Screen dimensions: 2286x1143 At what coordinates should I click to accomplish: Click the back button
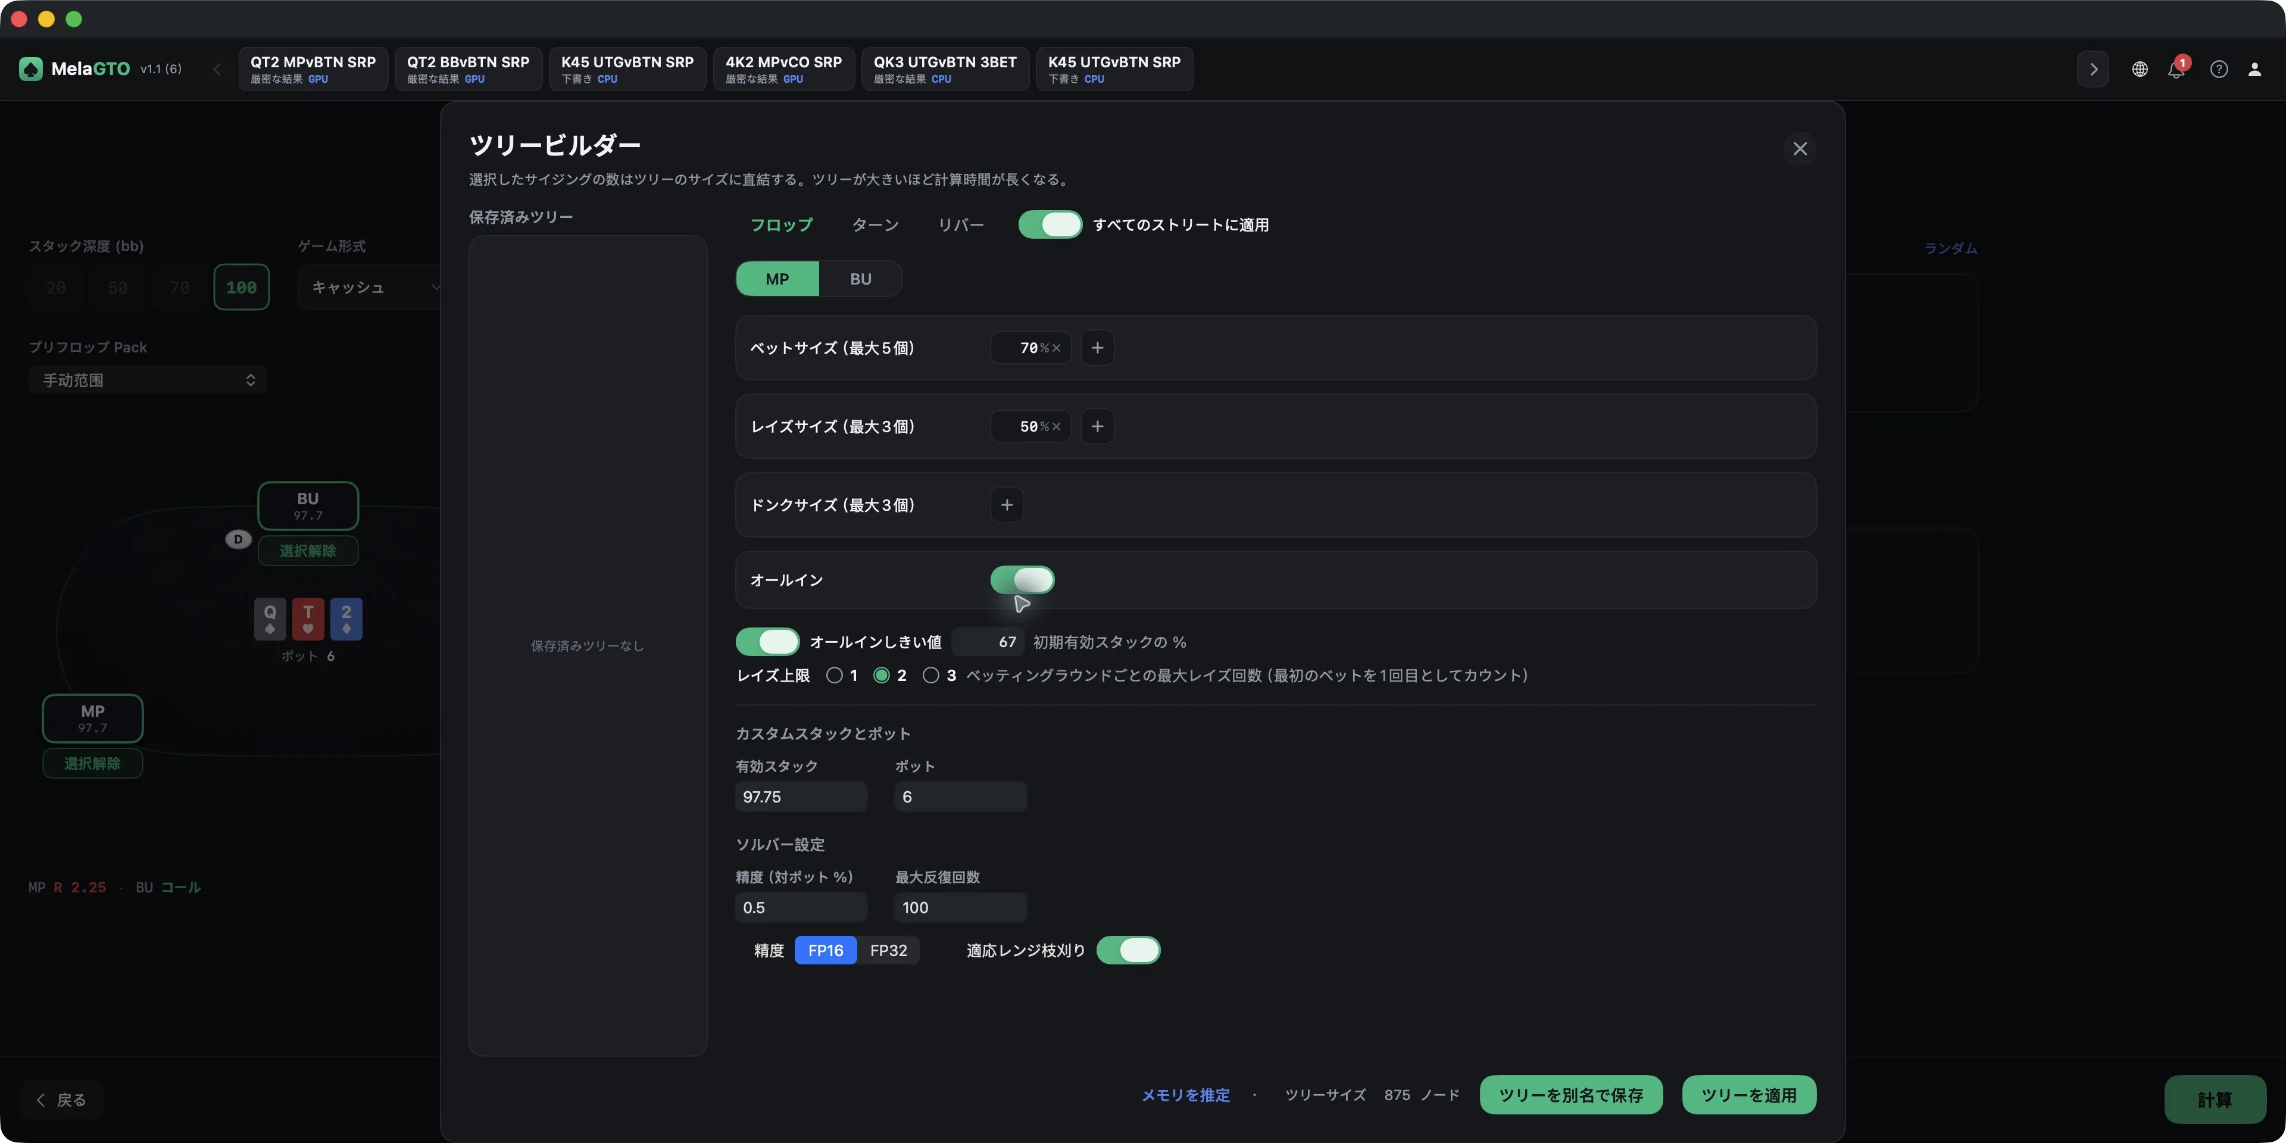[61, 1100]
